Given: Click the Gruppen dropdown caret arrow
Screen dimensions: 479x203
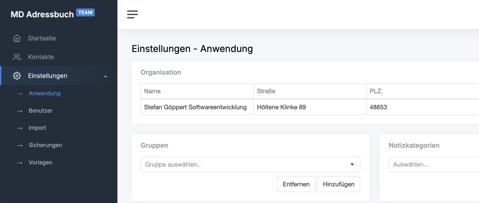Looking at the screenshot, I should click(x=352, y=164).
